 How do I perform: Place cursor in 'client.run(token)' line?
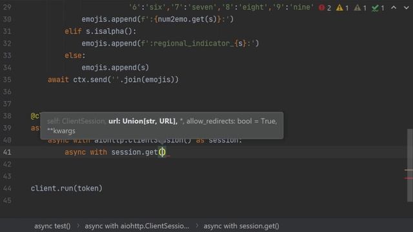click(66, 188)
